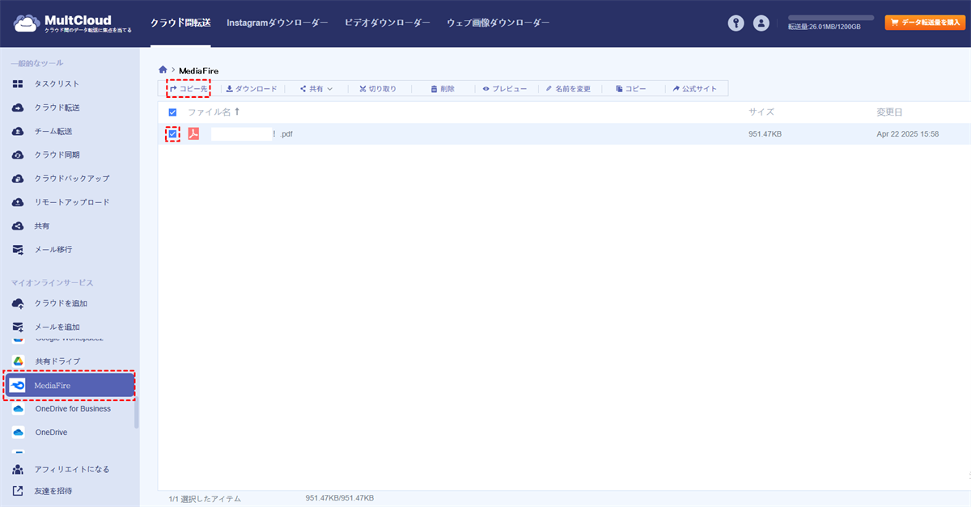Click the 転送量:26.01MB/1200GB text
This screenshot has height=507, width=971.
[x=825, y=27]
